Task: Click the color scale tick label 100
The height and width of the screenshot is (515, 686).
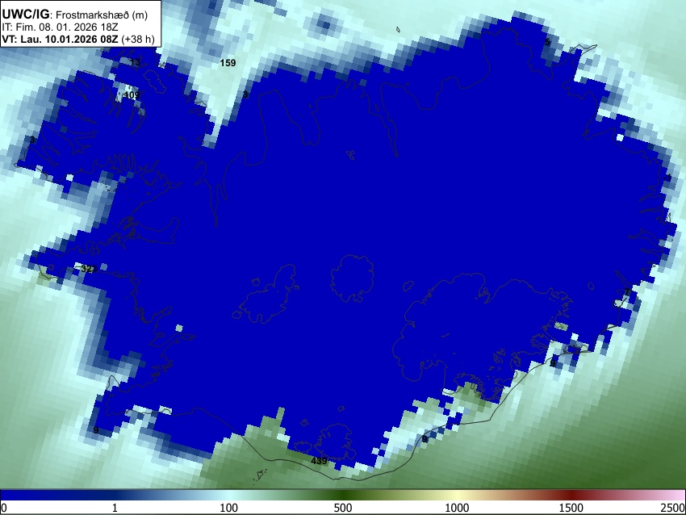Action: 229,508
